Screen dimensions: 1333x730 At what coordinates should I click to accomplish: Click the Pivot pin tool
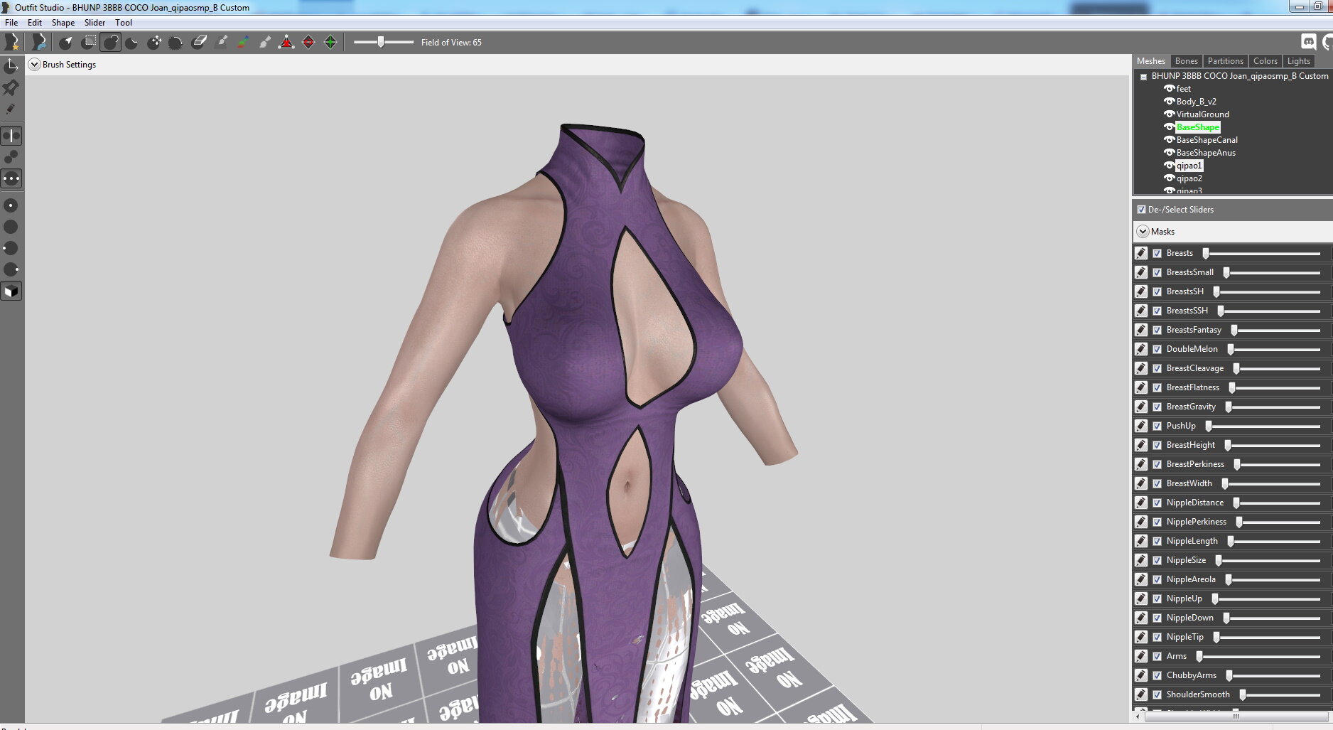(x=11, y=87)
